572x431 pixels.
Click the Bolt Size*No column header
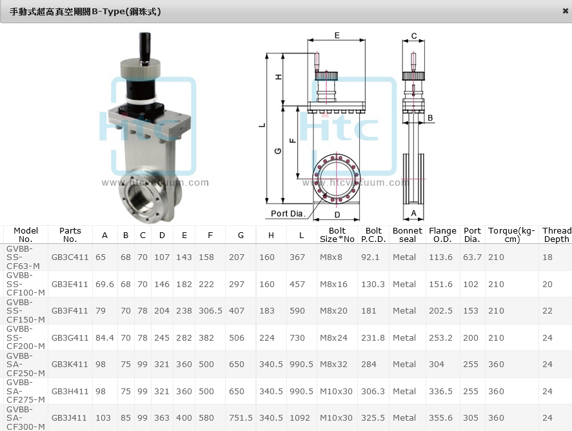click(x=337, y=235)
